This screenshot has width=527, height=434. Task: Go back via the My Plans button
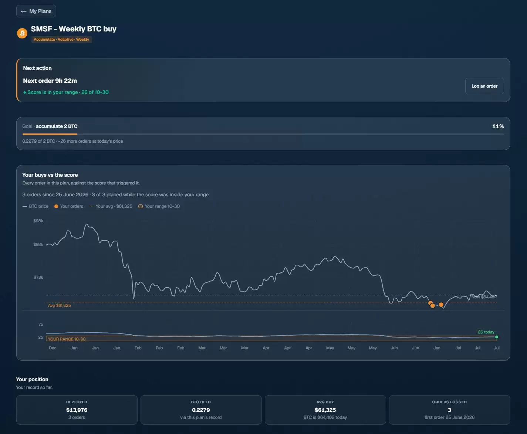pyautogui.click(x=36, y=11)
